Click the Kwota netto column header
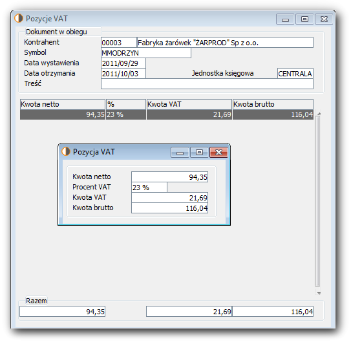Viewport: 351px width, 344px height. point(63,104)
